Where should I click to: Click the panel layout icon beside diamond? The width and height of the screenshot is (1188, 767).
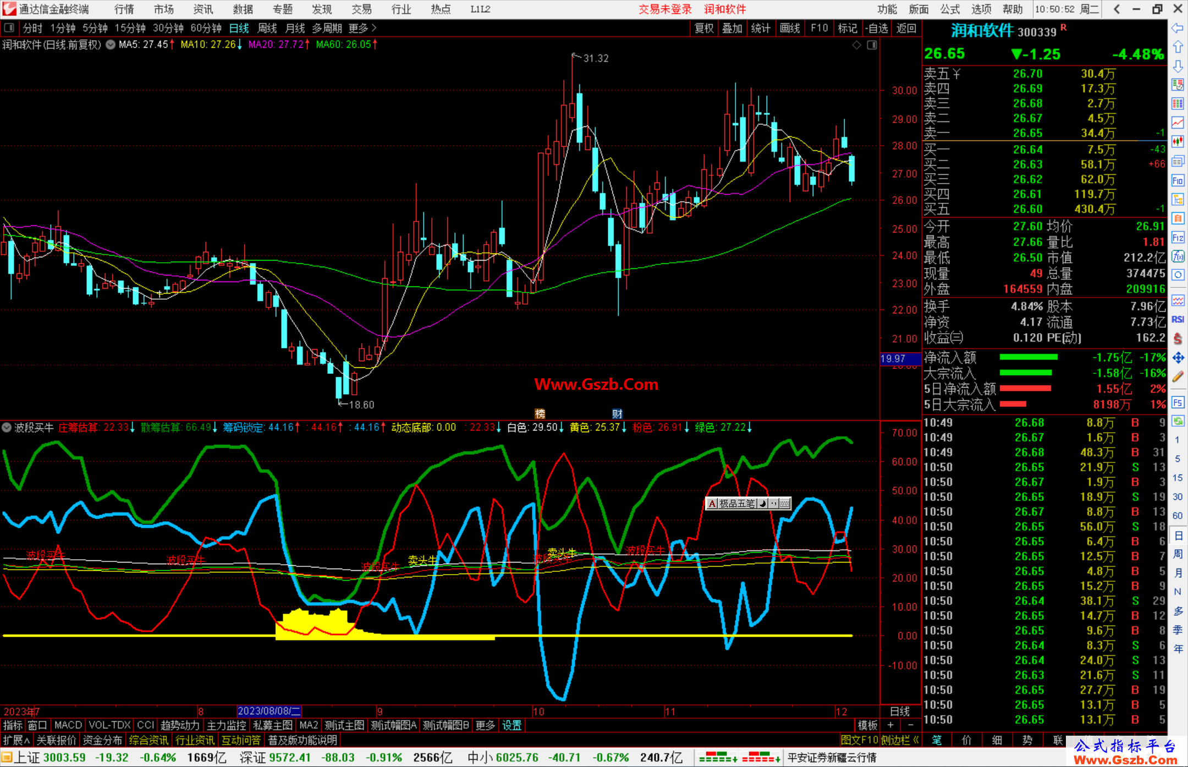pos(872,45)
